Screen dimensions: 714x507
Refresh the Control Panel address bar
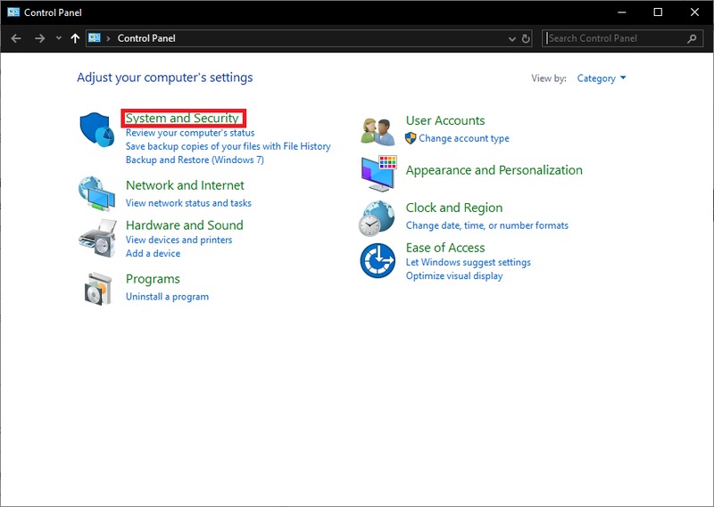click(x=526, y=38)
